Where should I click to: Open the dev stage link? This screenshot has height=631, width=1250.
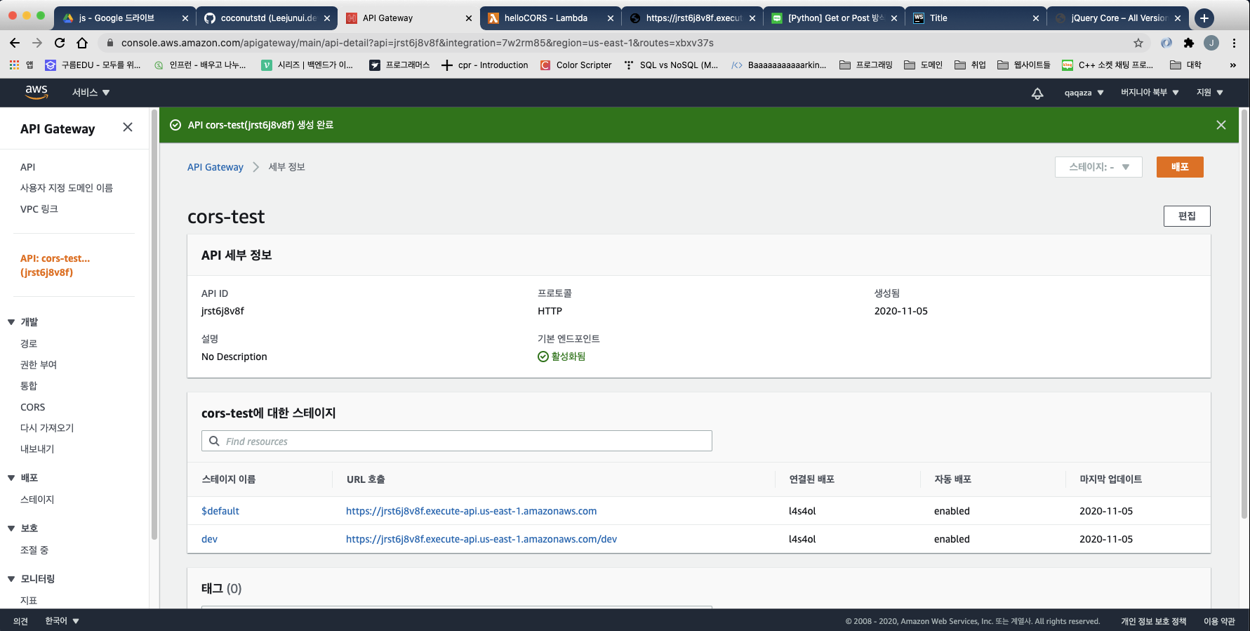coord(209,539)
